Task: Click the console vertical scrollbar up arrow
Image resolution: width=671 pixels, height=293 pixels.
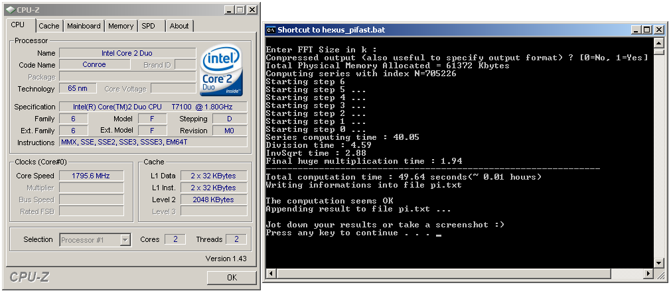Action: coord(658,43)
